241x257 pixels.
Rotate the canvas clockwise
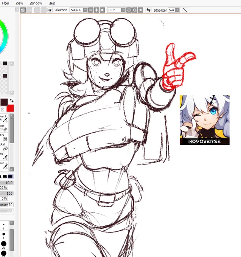tap(135, 10)
